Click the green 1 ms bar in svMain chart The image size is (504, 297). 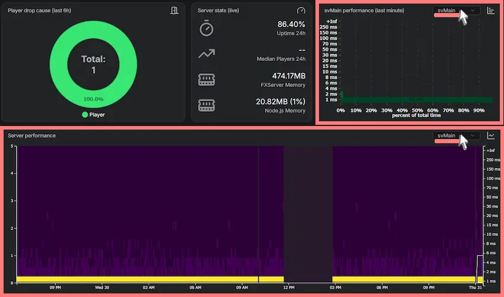(416, 100)
